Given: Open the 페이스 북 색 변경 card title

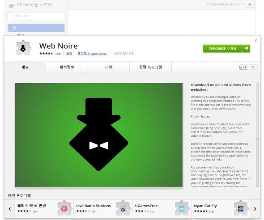Looking at the screenshot, I should [31, 206].
